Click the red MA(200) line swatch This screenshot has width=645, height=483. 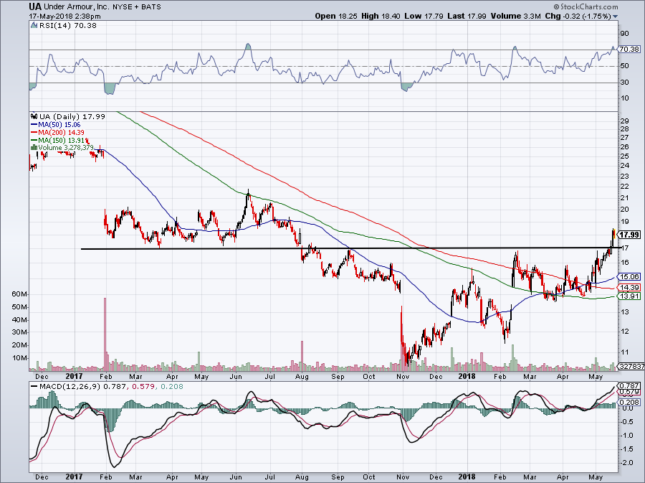coord(34,132)
